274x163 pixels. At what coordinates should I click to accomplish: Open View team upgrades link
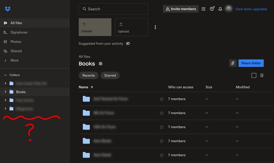coord(251,9)
